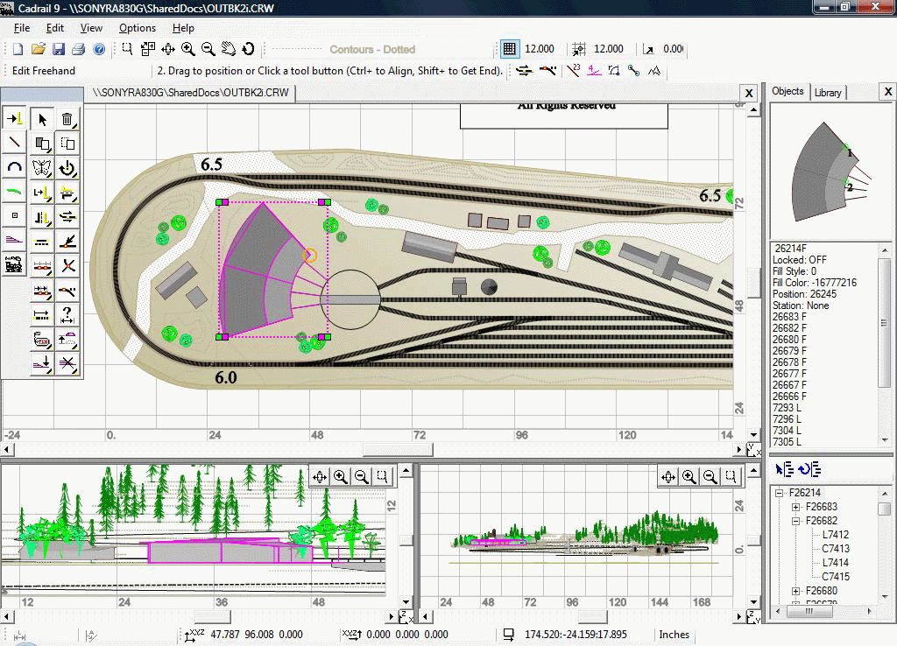Select the OUTBK2i.CRW document tab
The height and width of the screenshot is (646, 897).
(190, 93)
